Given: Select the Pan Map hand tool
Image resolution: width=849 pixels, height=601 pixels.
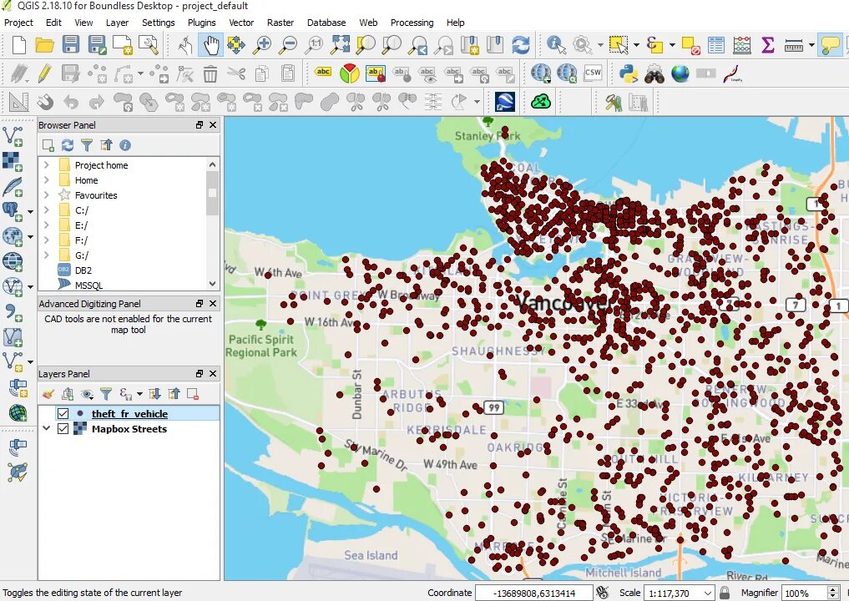Looking at the screenshot, I should tap(210, 45).
